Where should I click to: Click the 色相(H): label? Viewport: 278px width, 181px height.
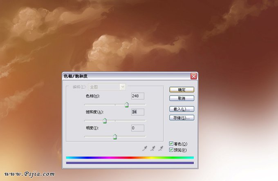93,96
